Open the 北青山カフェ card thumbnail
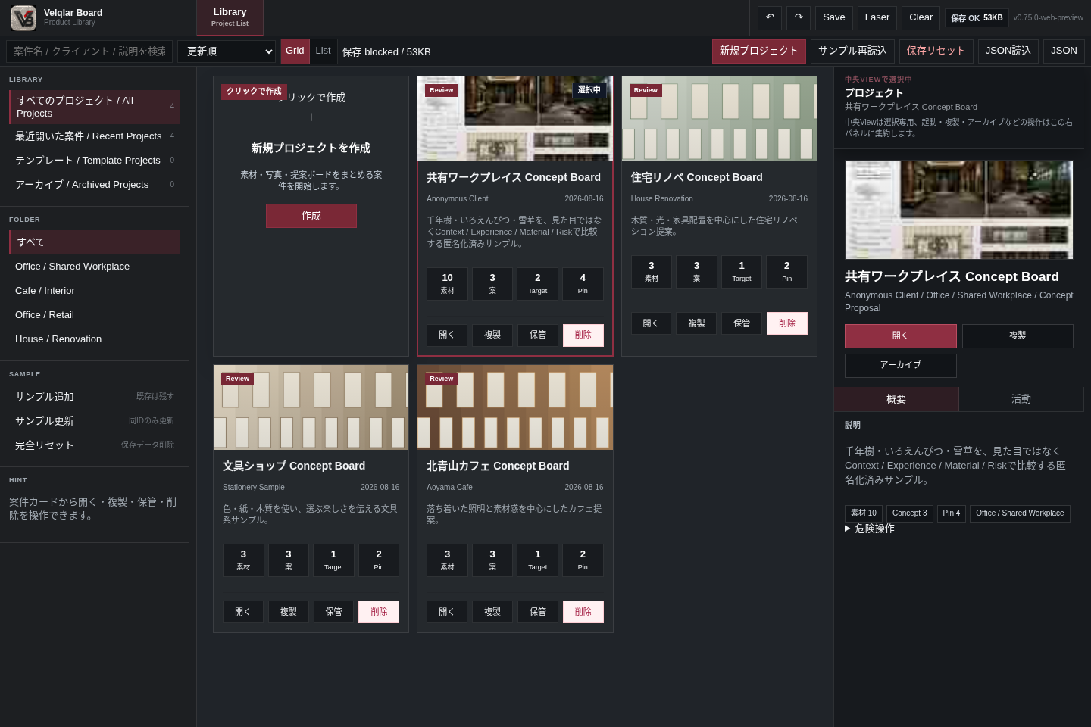Screen dimensions: 1091x727 pos(515,407)
